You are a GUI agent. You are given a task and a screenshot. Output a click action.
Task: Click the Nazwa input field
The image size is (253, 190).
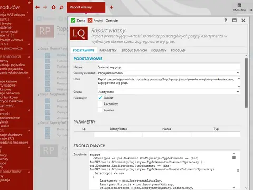pos(169,67)
